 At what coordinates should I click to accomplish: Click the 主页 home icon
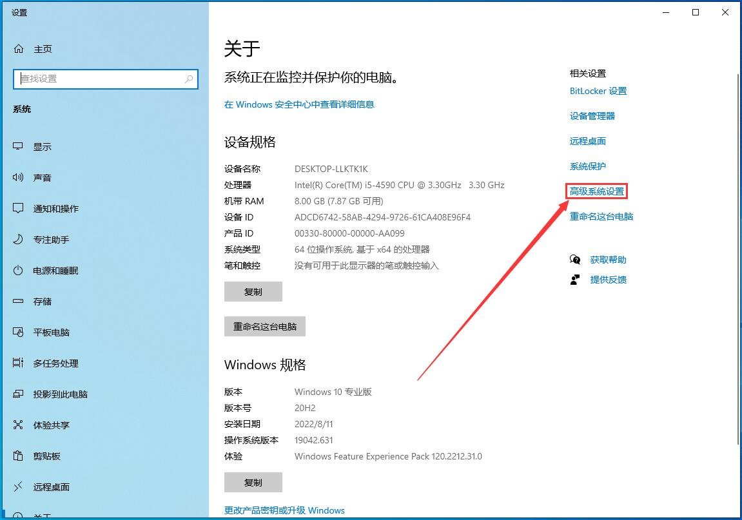point(19,49)
